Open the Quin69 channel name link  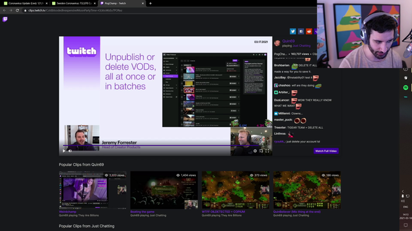tap(288, 41)
